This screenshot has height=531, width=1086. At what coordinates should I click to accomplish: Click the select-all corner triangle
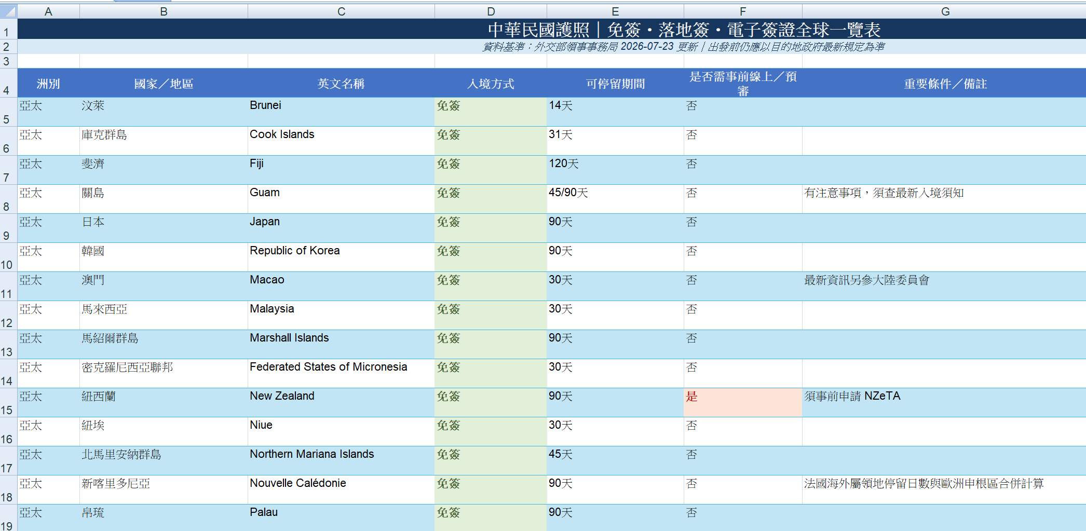click(x=9, y=11)
